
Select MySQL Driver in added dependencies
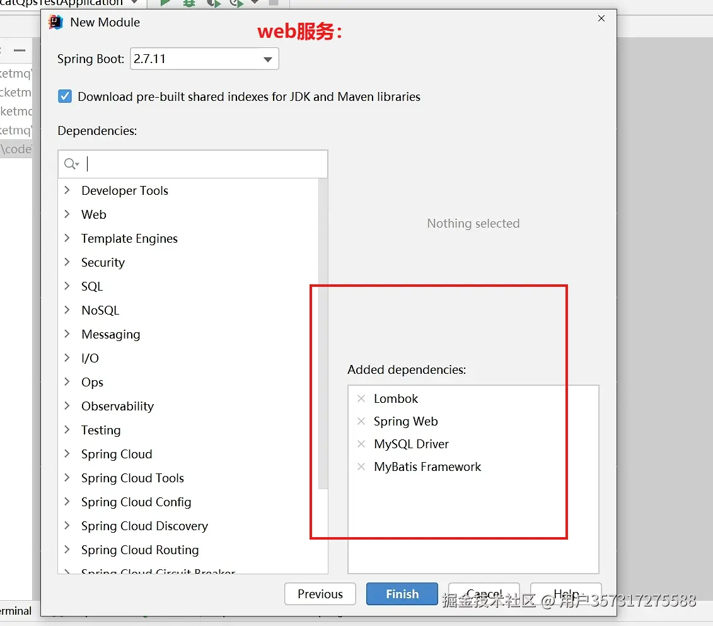411,444
